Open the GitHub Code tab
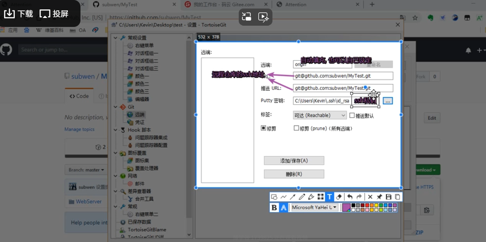The height and width of the screenshot is (242, 486). pos(79,96)
